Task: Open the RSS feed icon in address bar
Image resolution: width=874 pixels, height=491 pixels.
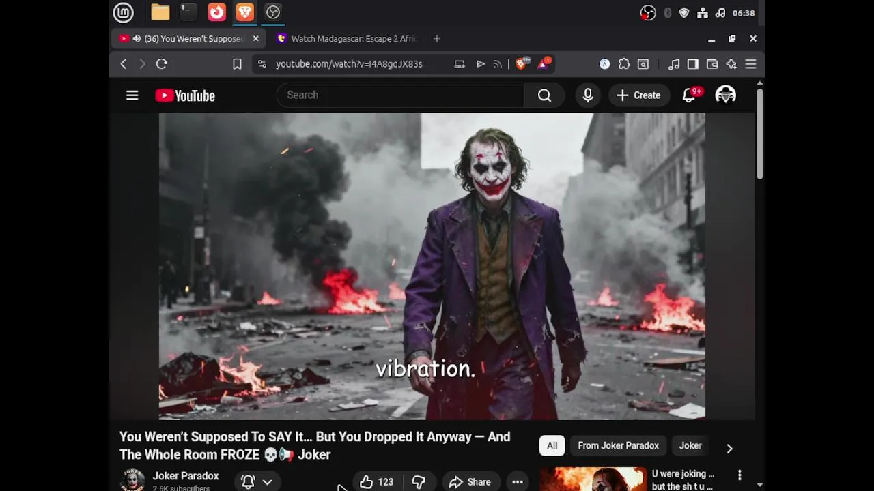Action: point(497,64)
